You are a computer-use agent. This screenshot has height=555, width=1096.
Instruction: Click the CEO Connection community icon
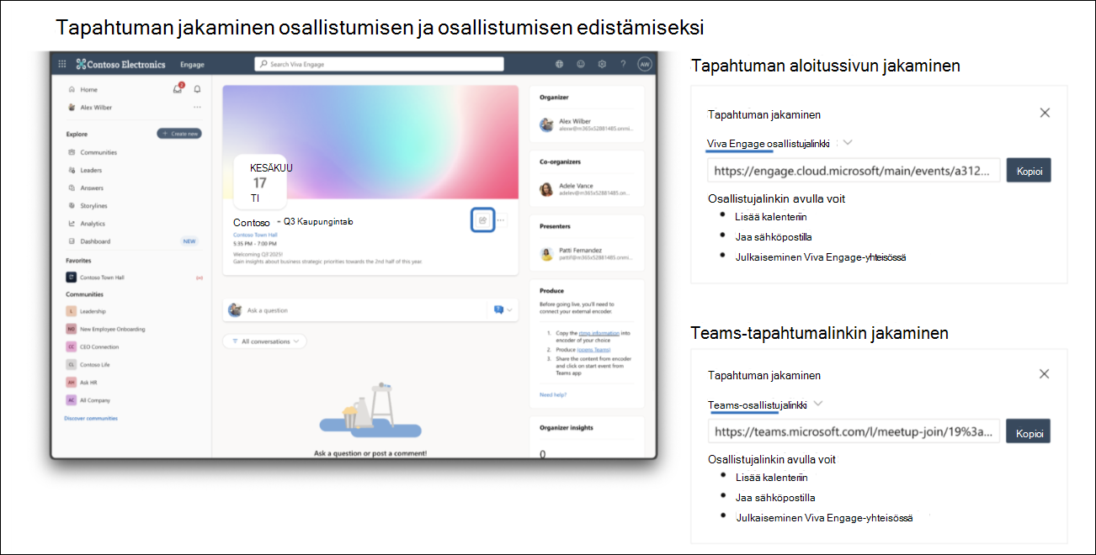pyautogui.click(x=72, y=346)
